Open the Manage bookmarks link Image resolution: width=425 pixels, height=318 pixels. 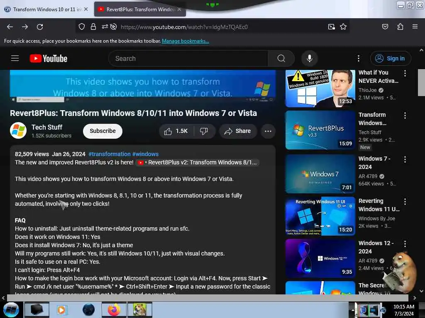pos(186,41)
